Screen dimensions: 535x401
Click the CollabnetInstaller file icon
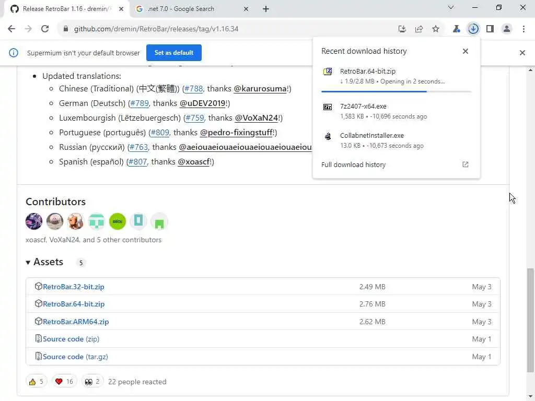click(328, 136)
